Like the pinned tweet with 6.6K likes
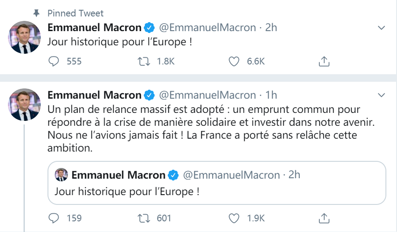 point(234,61)
